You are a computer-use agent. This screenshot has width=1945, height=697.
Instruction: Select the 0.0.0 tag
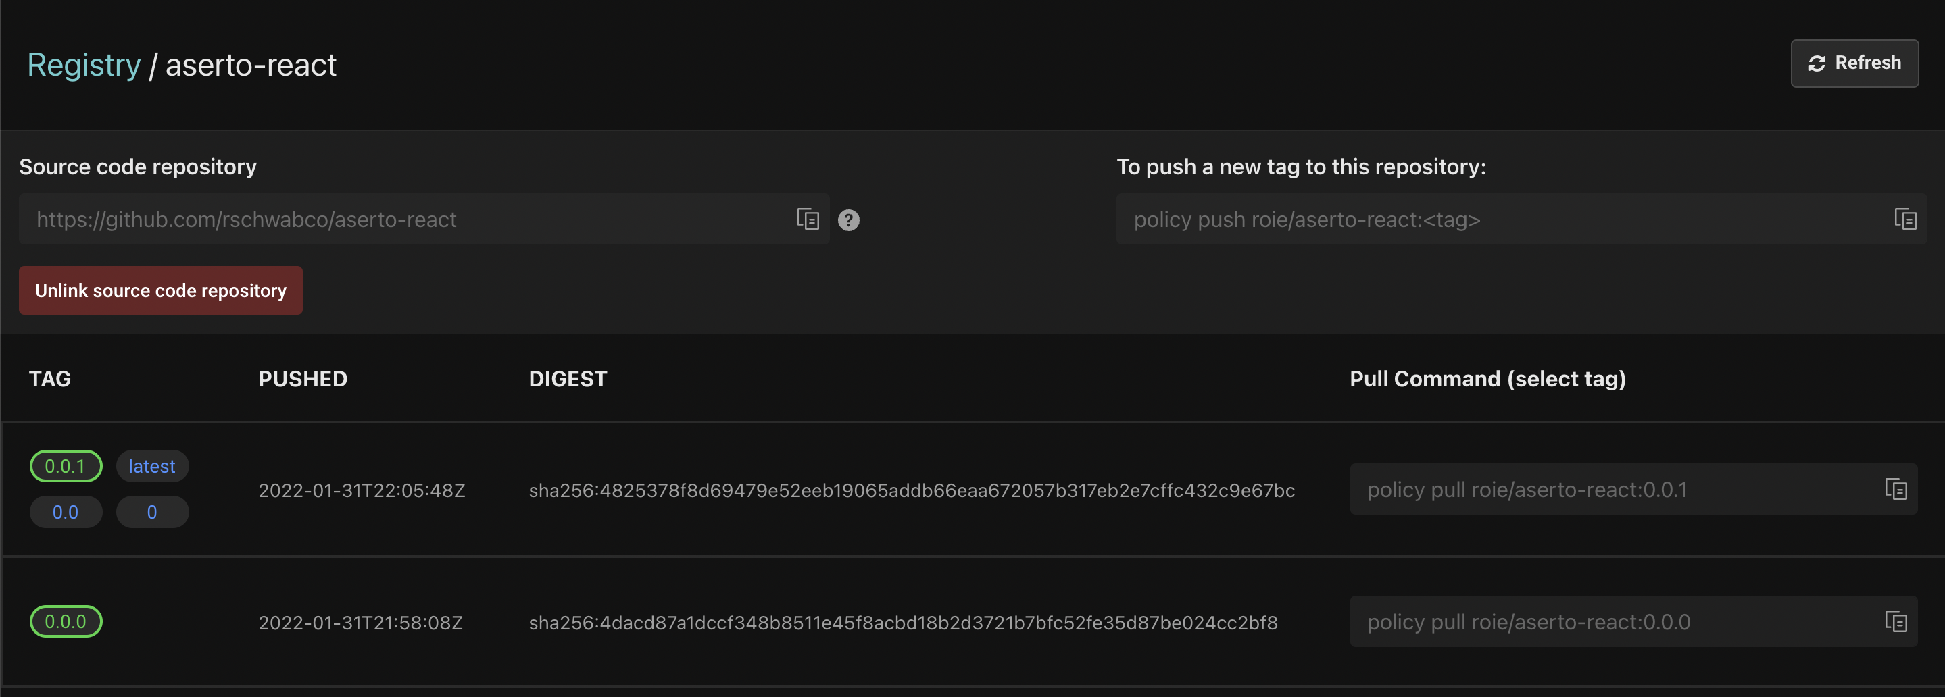(66, 621)
